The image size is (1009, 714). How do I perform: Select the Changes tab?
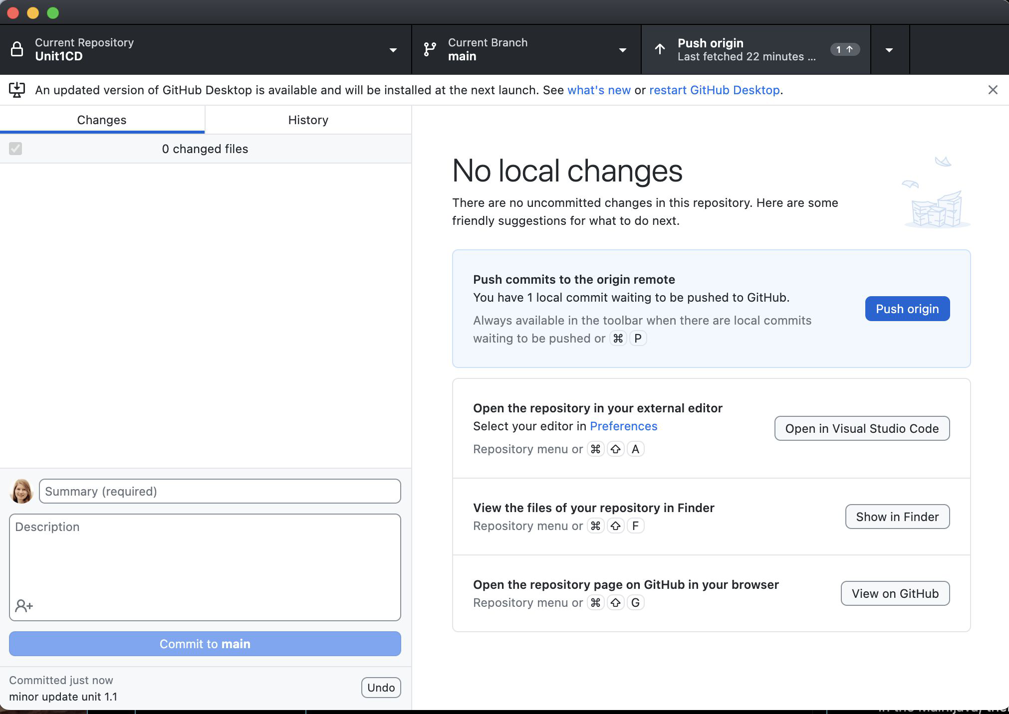coord(101,120)
